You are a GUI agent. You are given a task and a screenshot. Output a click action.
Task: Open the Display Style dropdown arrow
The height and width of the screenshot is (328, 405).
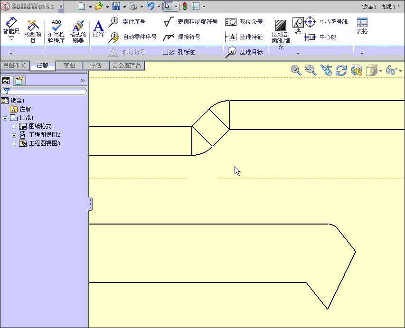(x=380, y=71)
